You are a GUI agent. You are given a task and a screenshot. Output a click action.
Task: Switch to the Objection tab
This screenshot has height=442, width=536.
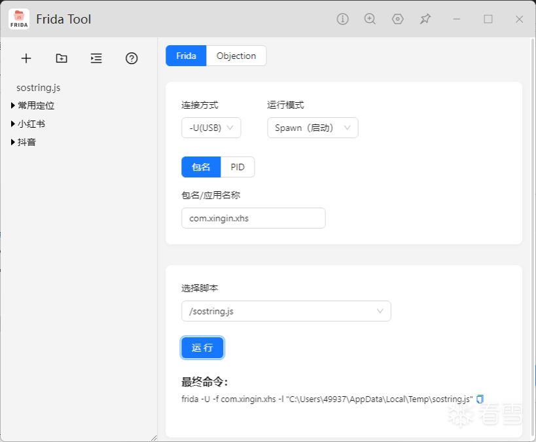[x=236, y=56]
